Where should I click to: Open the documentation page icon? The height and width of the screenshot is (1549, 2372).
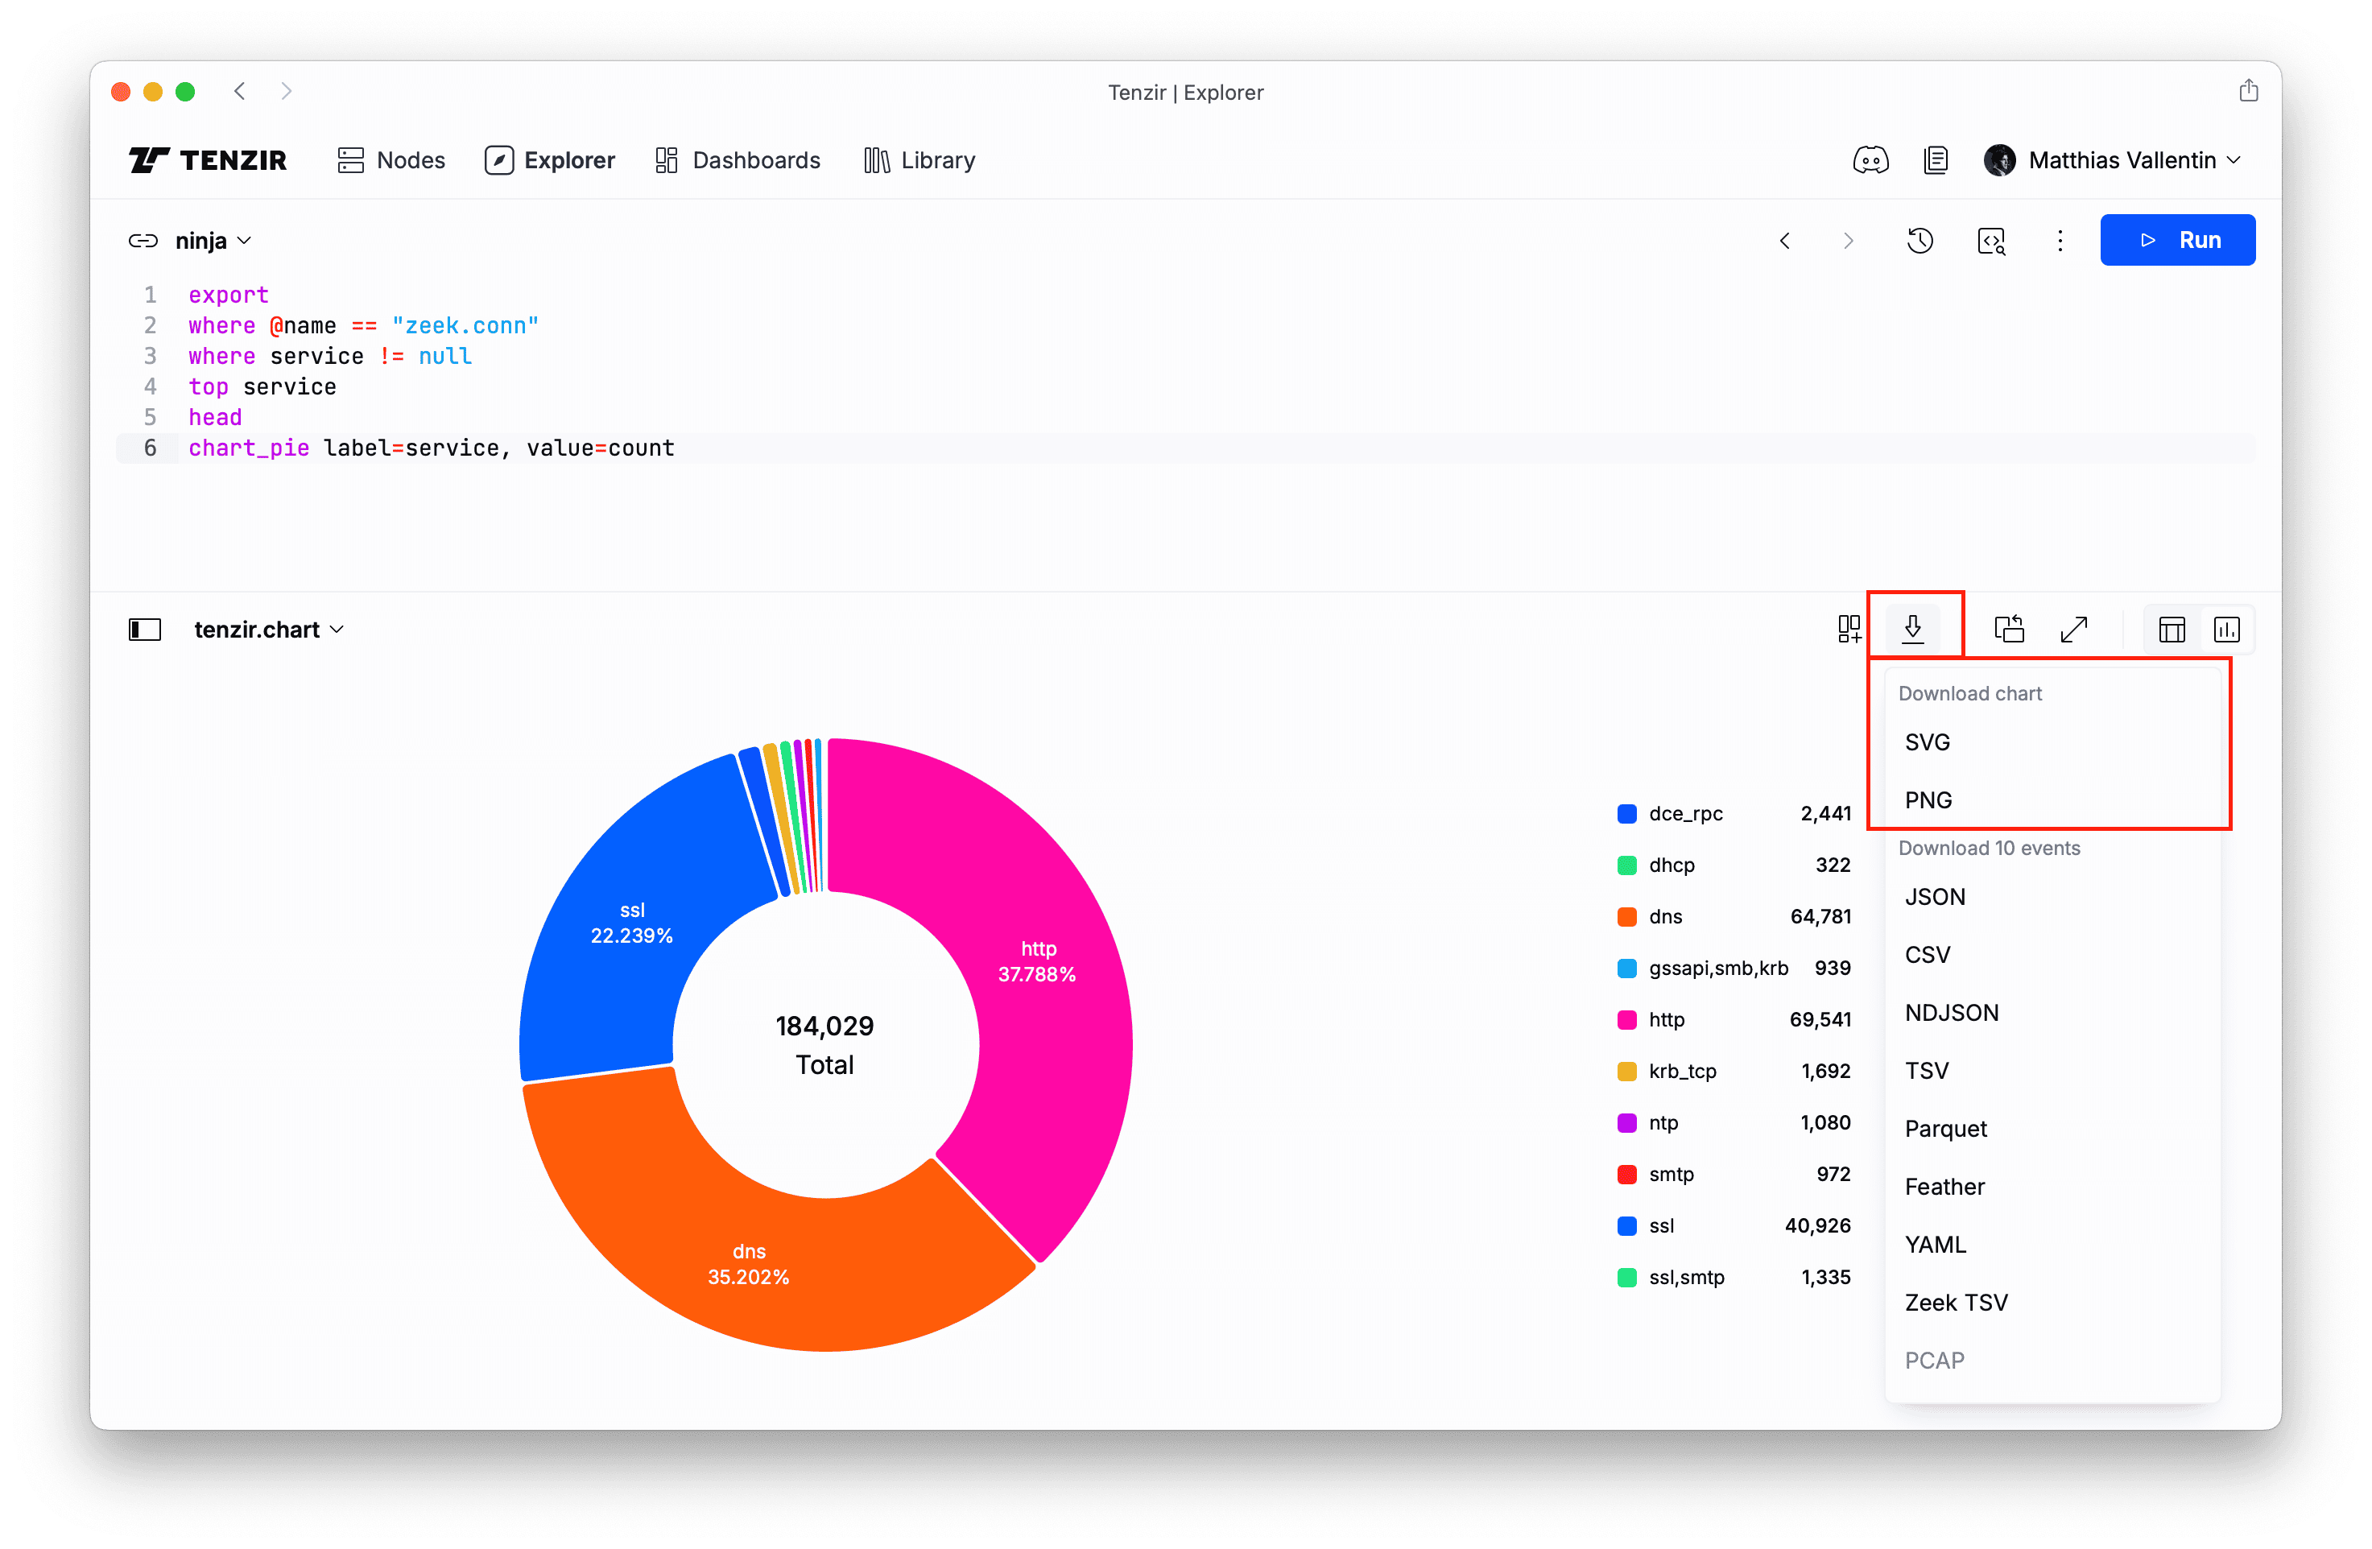click(x=1936, y=160)
